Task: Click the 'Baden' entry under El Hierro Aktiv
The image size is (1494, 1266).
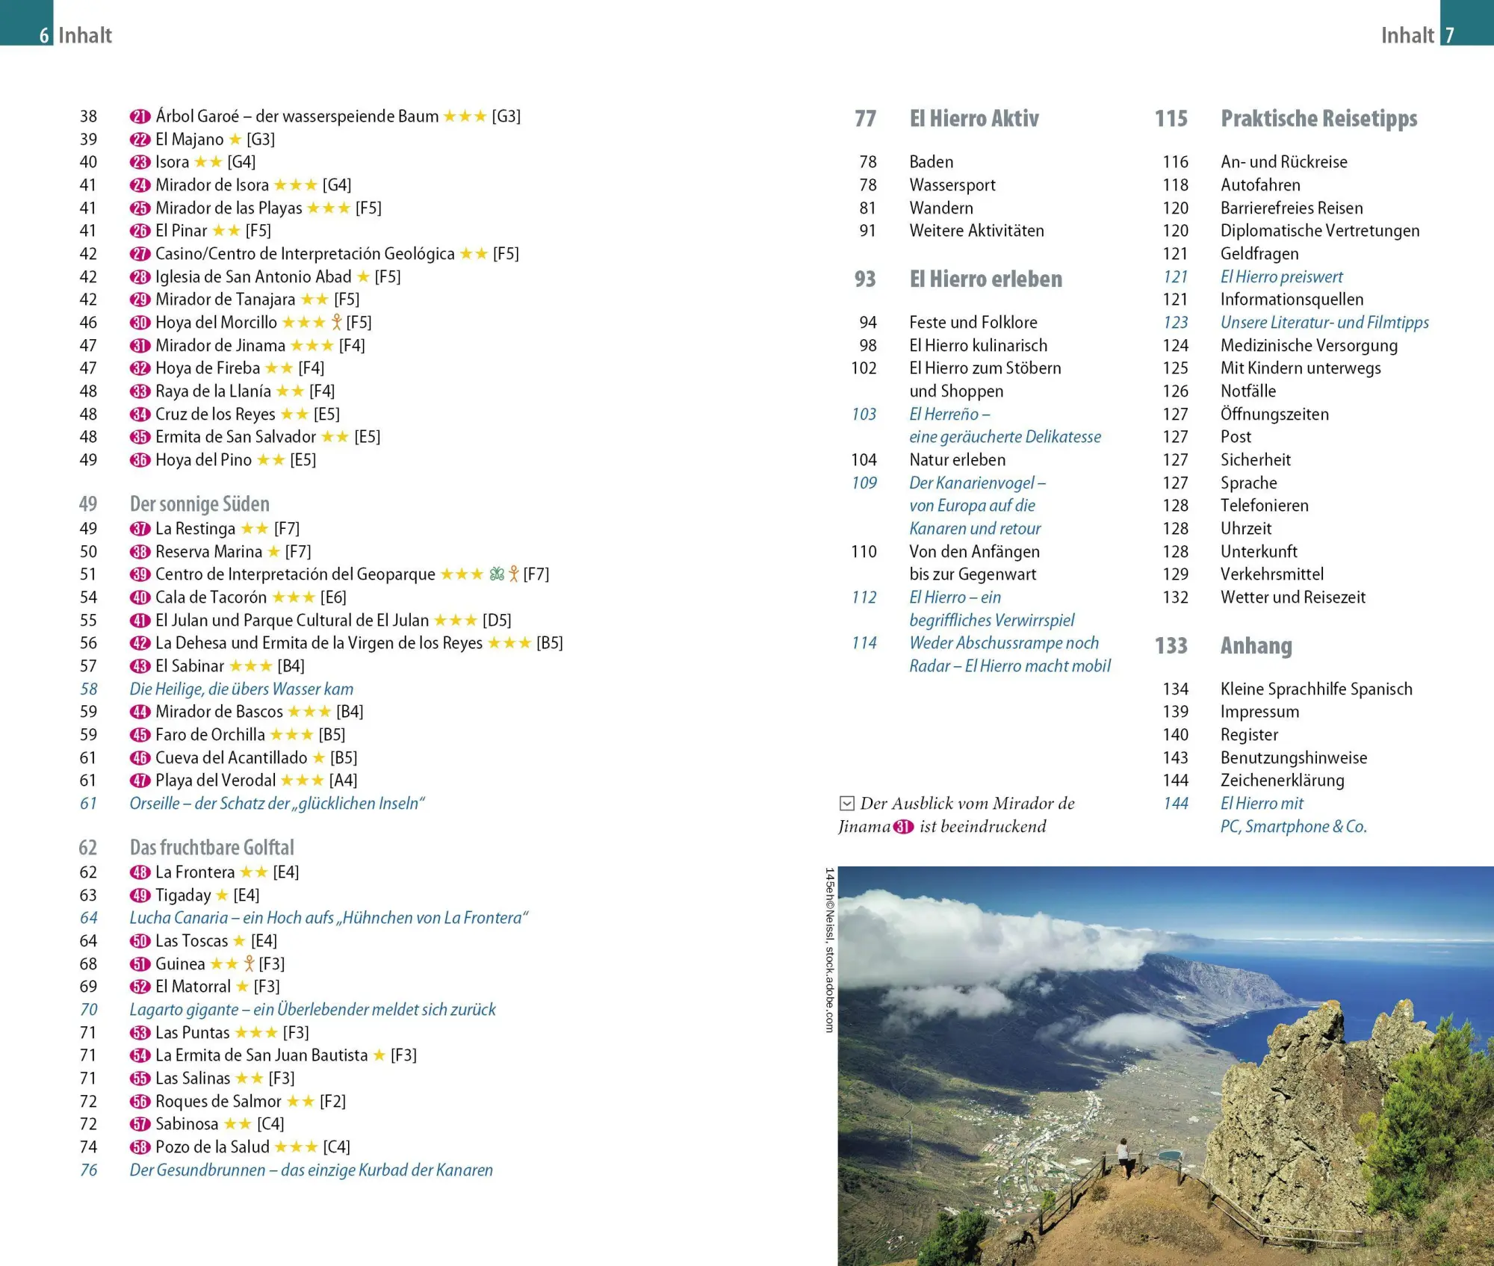Action: [x=932, y=162]
